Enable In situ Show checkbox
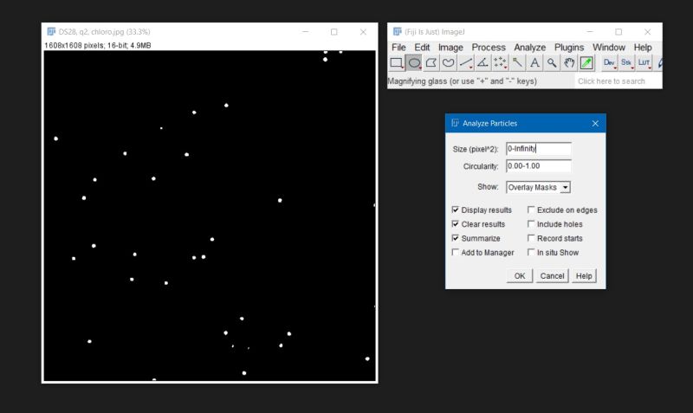 (x=531, y=252)
